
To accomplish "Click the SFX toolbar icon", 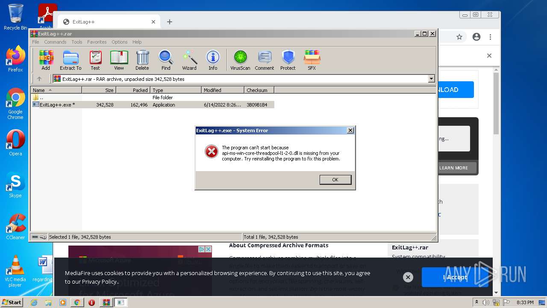I will point(312,60).
